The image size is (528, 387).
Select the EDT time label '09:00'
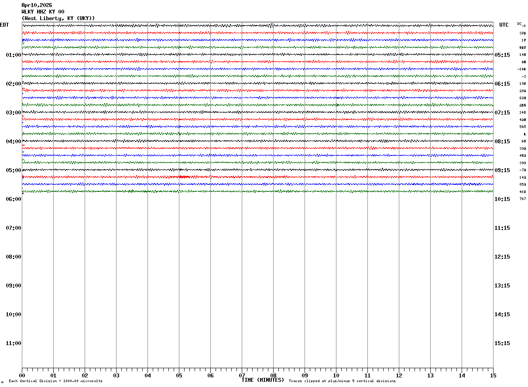pos(14,286)
